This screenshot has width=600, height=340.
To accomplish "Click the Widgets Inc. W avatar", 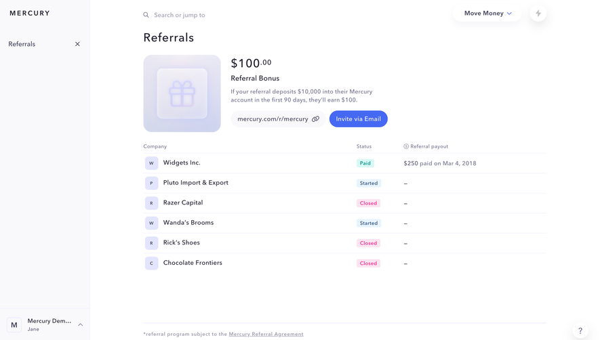I will coord(152,163).
